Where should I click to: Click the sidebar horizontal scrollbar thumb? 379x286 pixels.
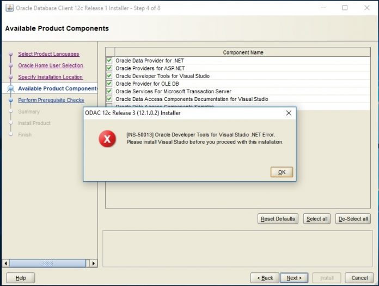(x=47, y=263)
